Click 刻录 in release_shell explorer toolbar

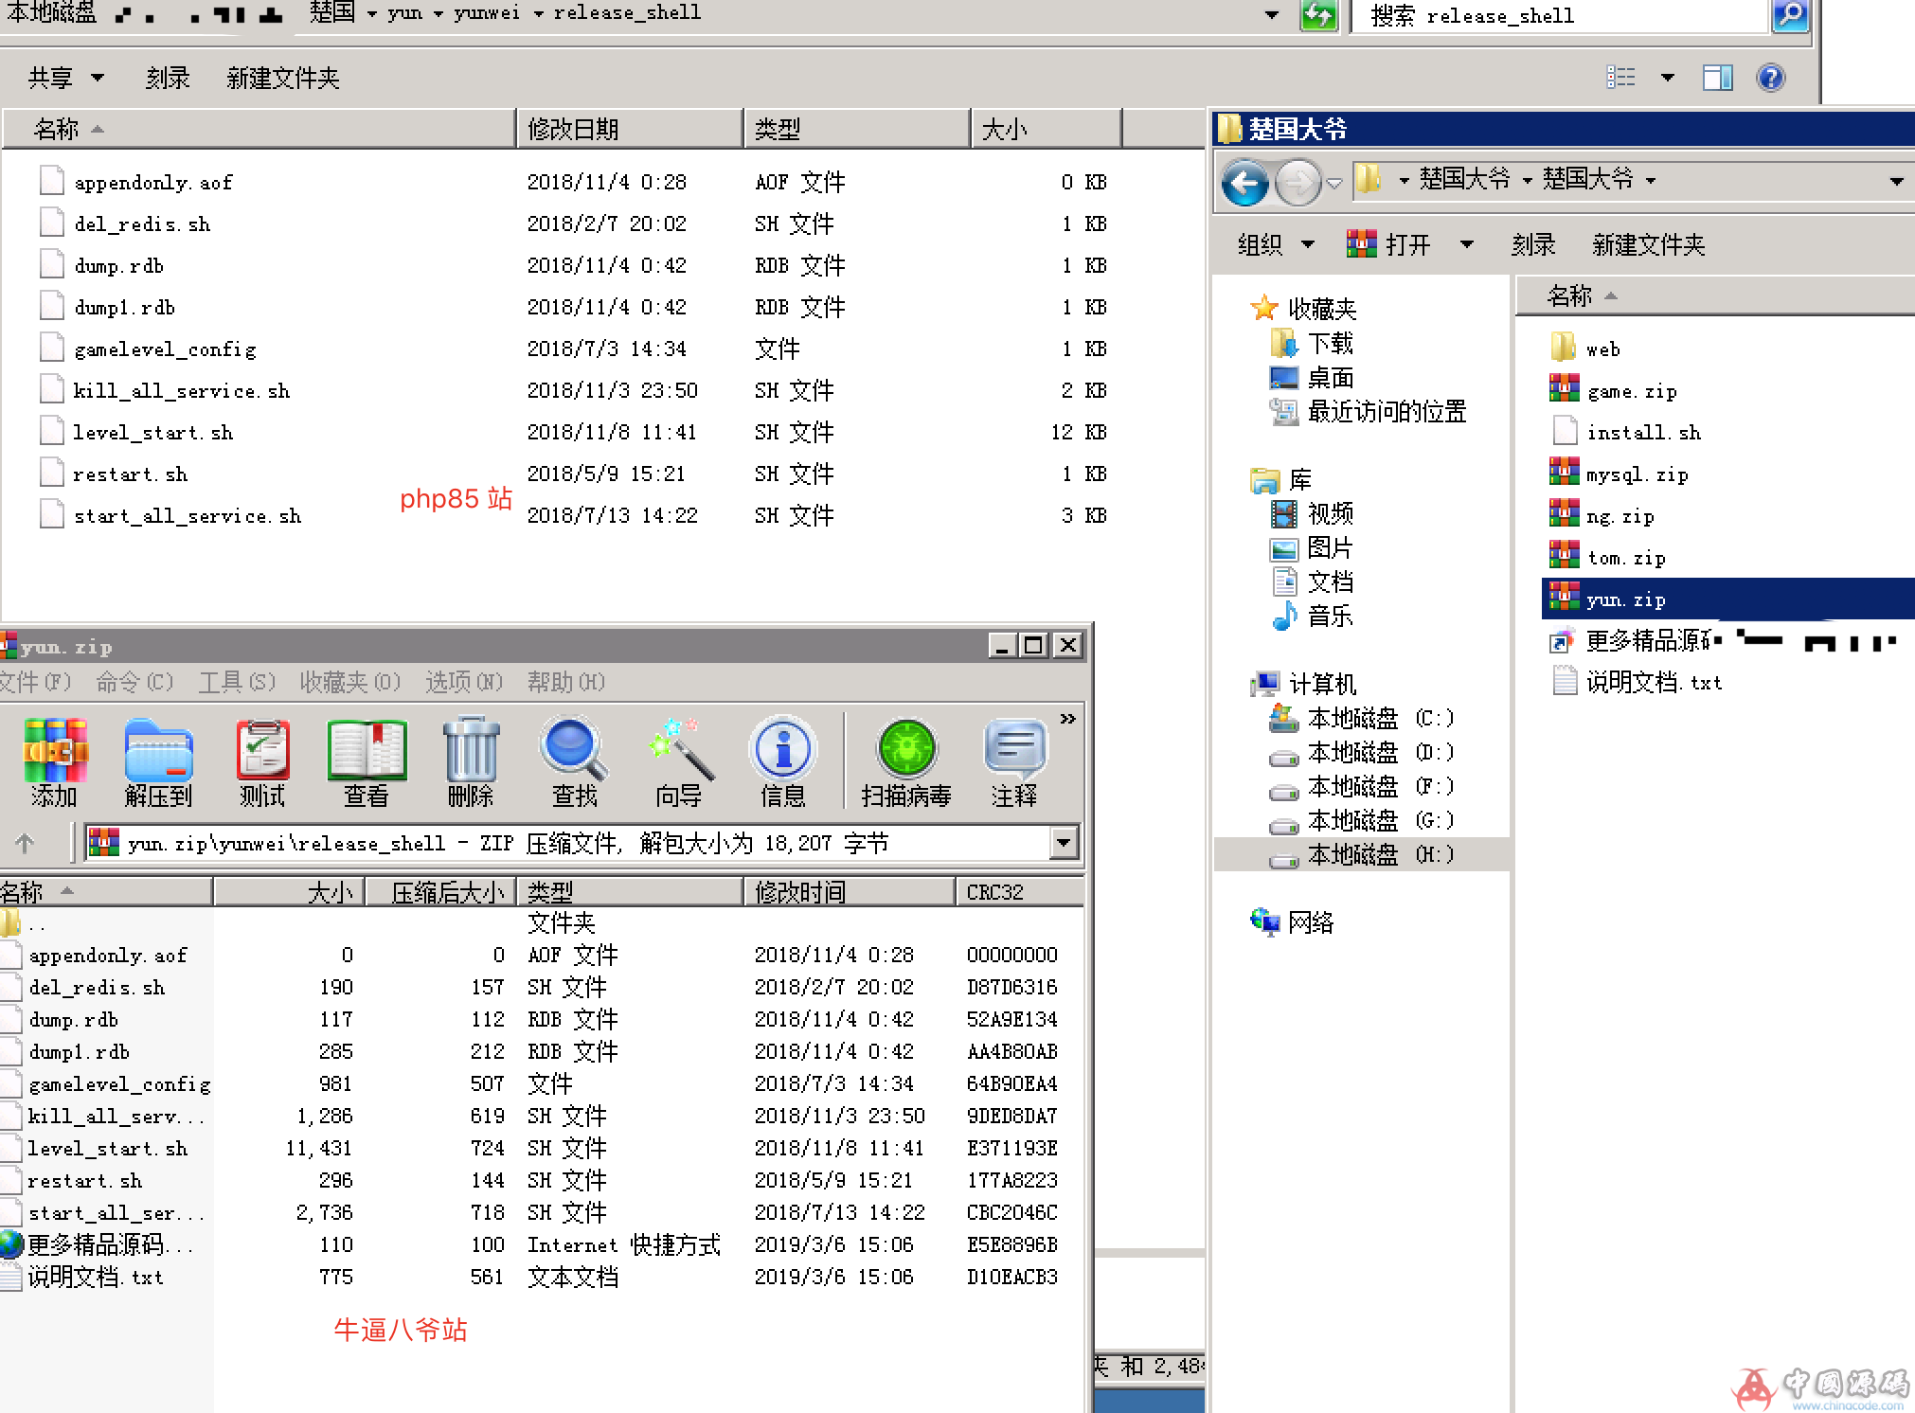tap(168, 78)
